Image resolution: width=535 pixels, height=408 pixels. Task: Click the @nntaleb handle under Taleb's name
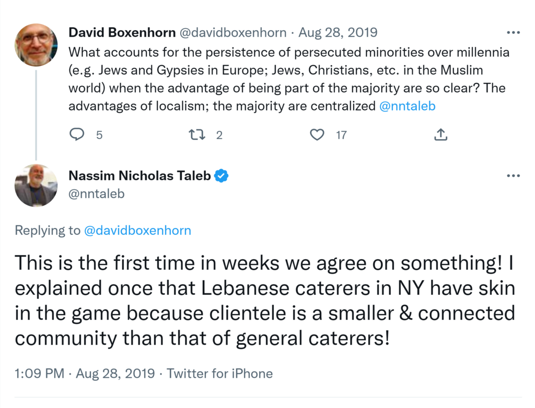(x=97, y=194)
